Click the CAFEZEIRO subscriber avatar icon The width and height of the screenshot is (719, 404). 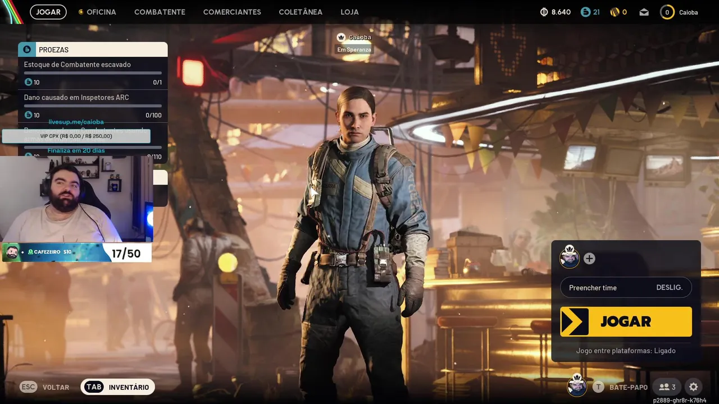point(11,252)
